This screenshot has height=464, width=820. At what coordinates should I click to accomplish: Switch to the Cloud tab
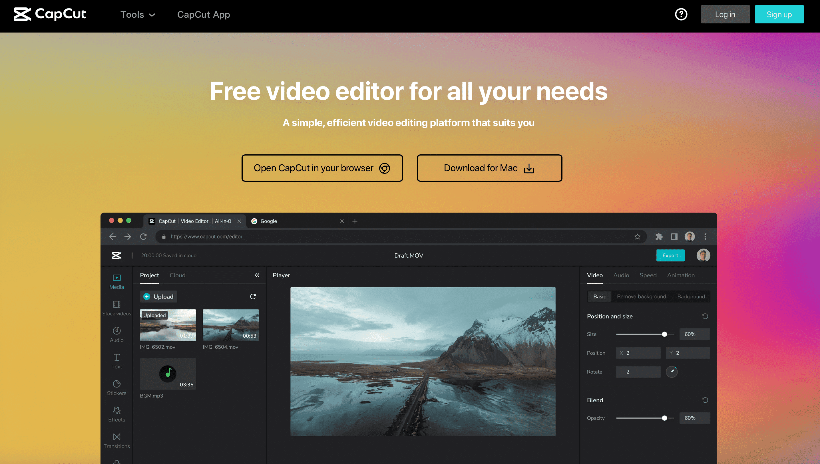tap(177, 275)
